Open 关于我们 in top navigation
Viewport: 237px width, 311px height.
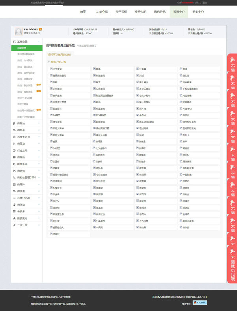[121, 12]
